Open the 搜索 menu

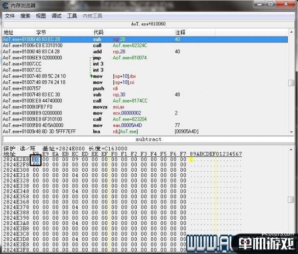[26, 16]
